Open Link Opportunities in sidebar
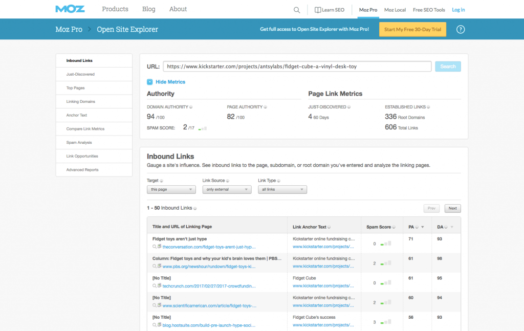The width and height of the screenshot is (524, 331). 94,157
